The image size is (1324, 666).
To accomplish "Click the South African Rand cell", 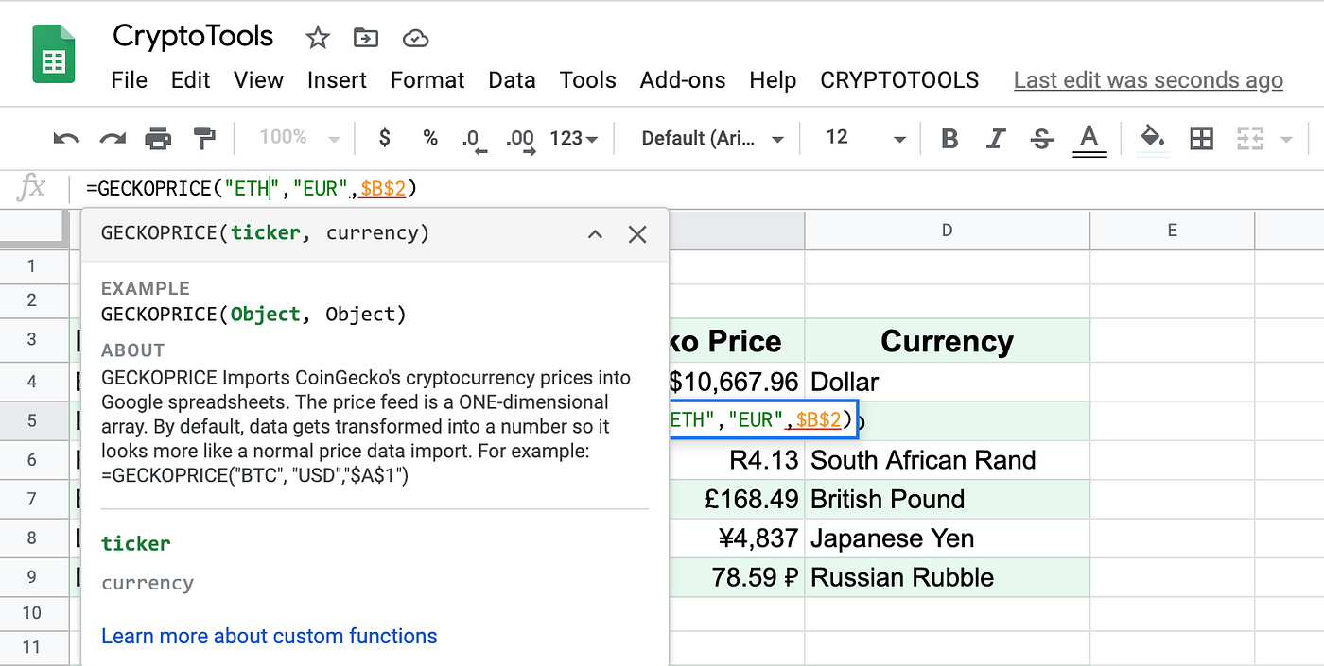I will [x=947, y=460].
